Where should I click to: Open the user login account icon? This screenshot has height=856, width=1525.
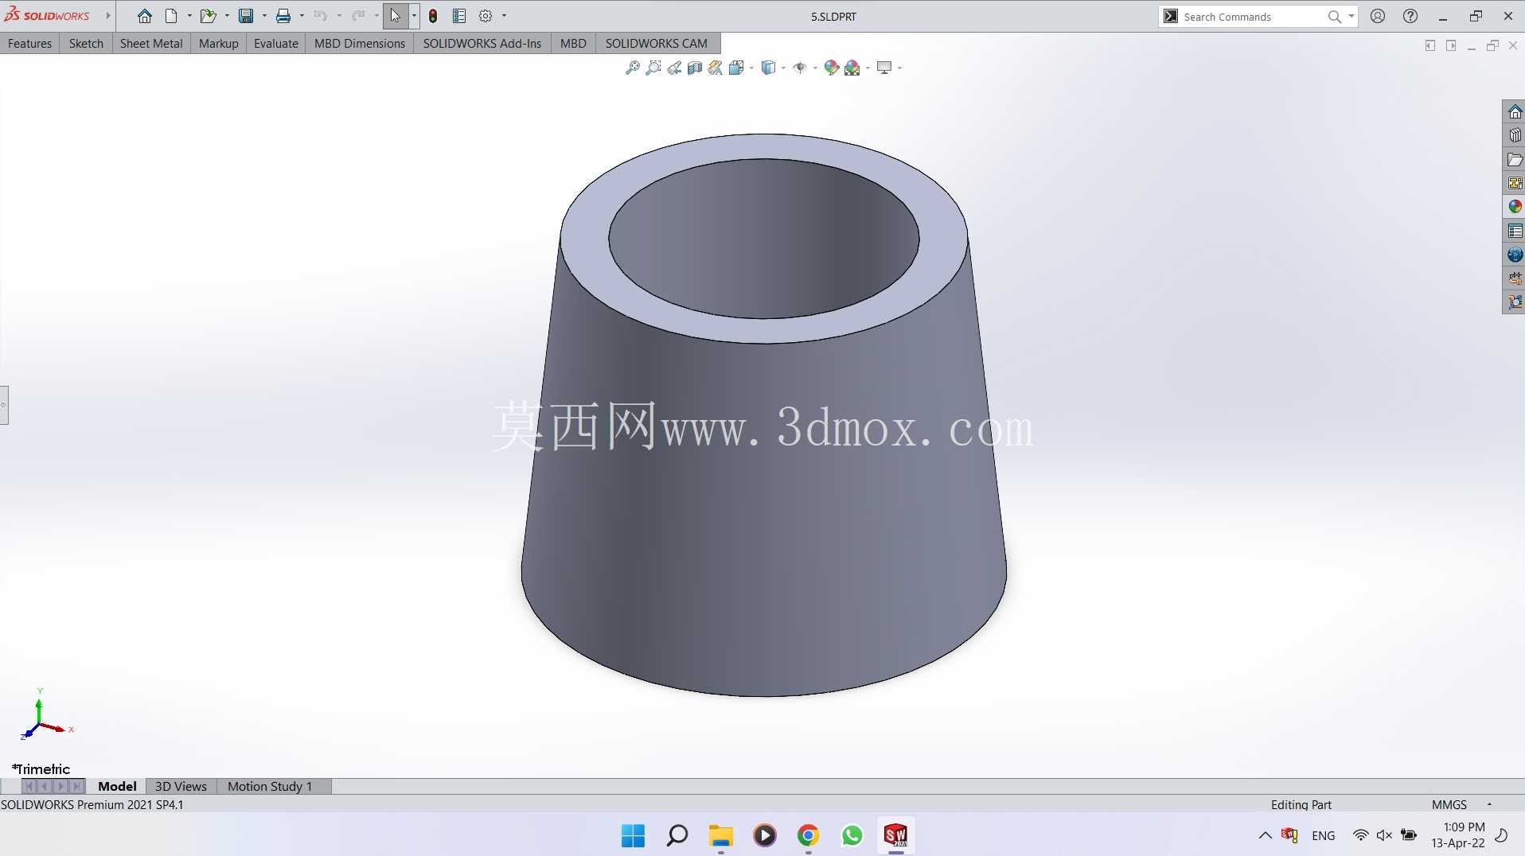[1378, 16]
